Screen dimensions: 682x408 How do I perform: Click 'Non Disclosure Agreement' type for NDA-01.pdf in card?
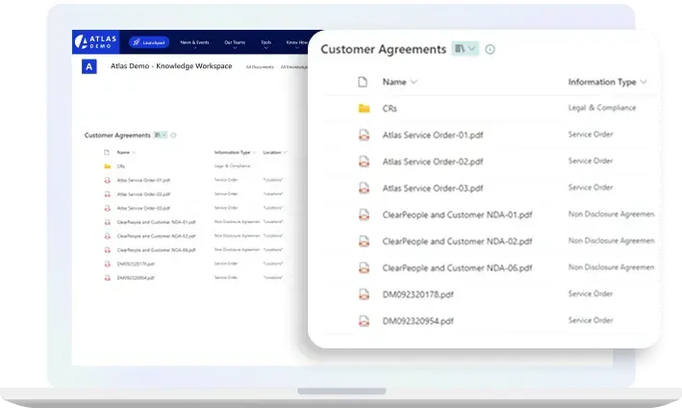pos(611,214)
